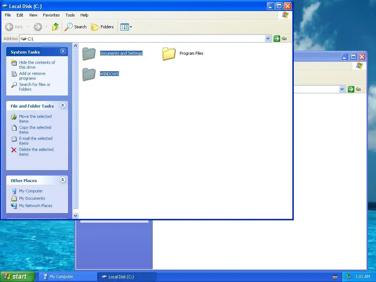Click the task pane scrollbar up arrow
376x282 pixels.
pos(75,46)
